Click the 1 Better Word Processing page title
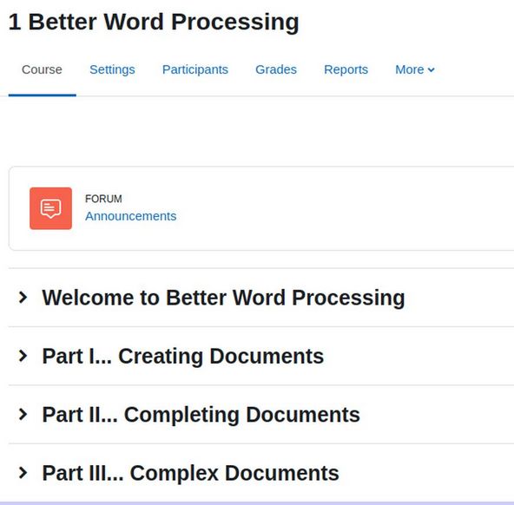This screenshot has width=514, height=505. click(154, 22)
